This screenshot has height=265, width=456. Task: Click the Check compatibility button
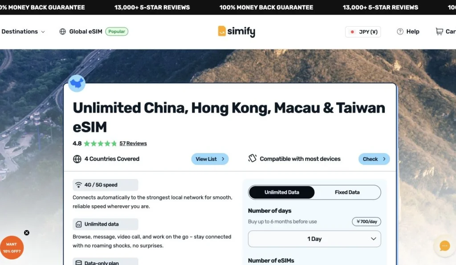click(x=374, y=159)
